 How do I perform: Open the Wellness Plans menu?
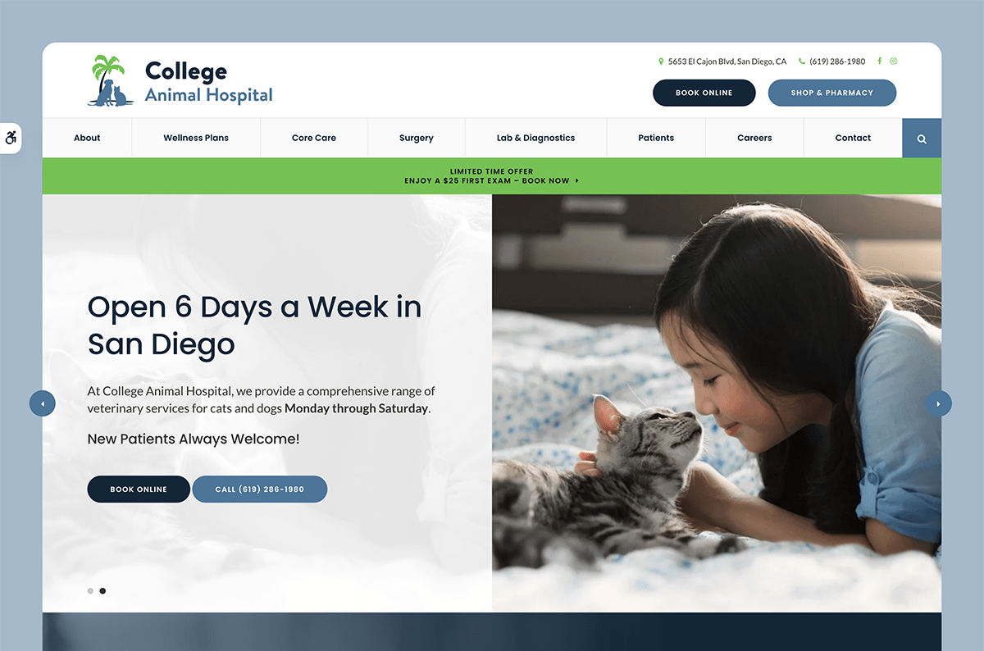[x=196, y=138]
